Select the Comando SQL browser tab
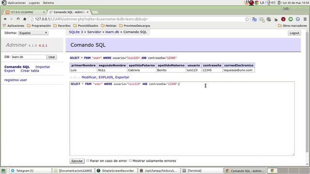Viewport: 310px width, 174px height. point(69,12)
